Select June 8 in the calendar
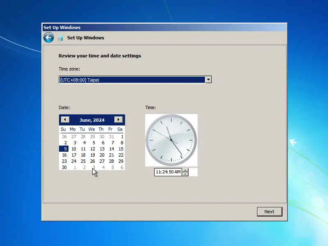The image size is (328, 246). pyautogui.click(x=122, y=143)
